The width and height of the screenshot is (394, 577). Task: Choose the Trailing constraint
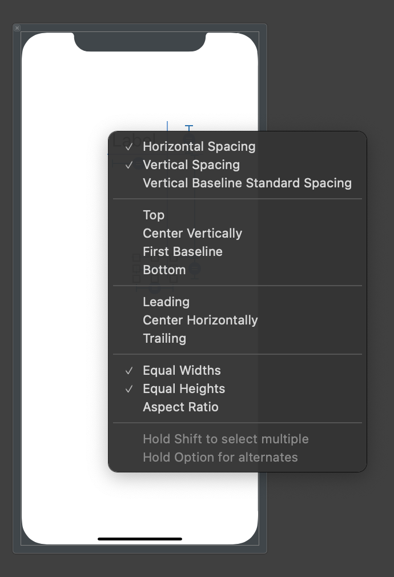(164, 338)
